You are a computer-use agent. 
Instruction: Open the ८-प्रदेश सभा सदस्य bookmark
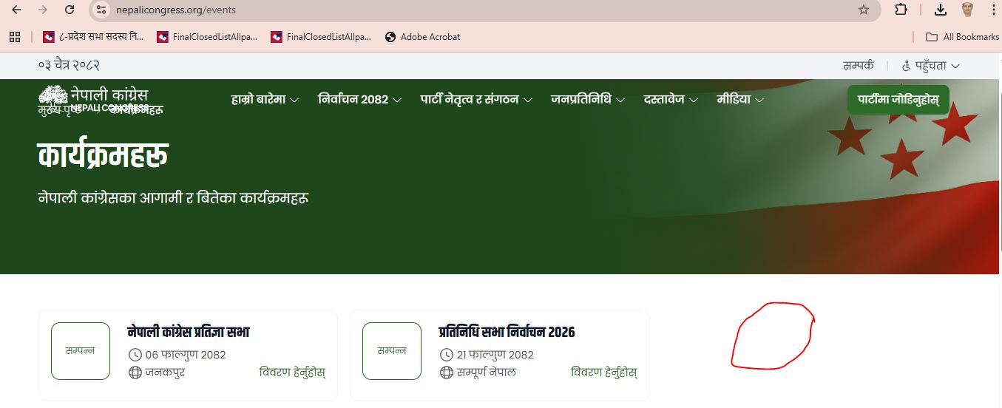tap(94, 36)
